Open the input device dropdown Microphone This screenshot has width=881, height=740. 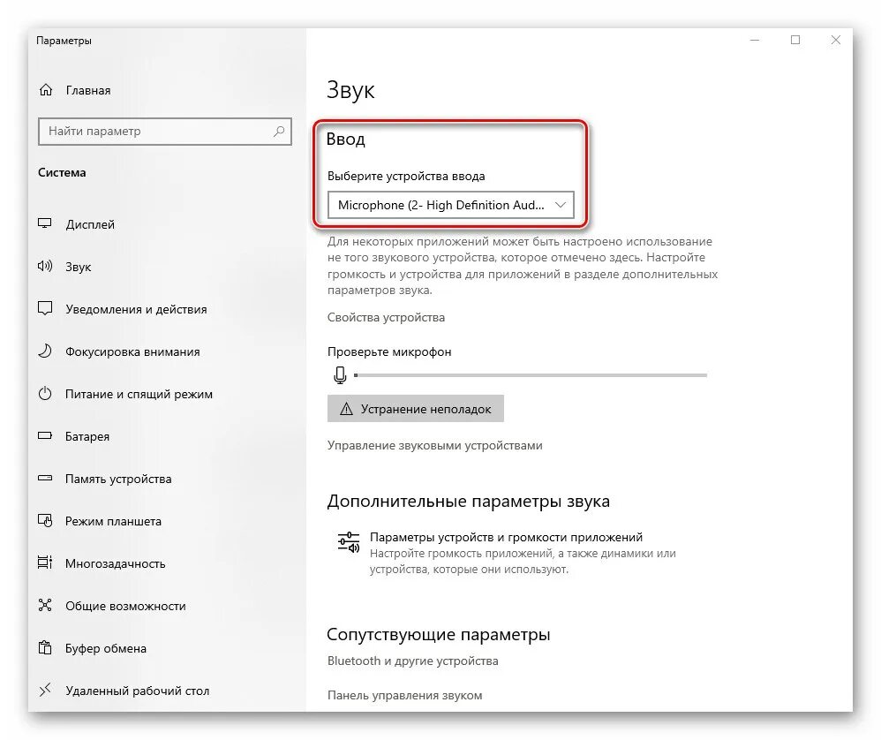point(450,205)
